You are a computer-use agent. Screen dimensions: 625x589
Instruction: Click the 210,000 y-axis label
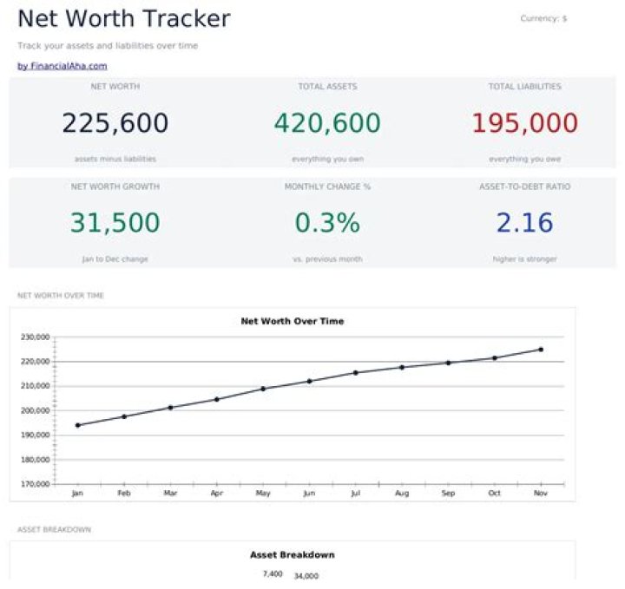(x=35, y=386)
